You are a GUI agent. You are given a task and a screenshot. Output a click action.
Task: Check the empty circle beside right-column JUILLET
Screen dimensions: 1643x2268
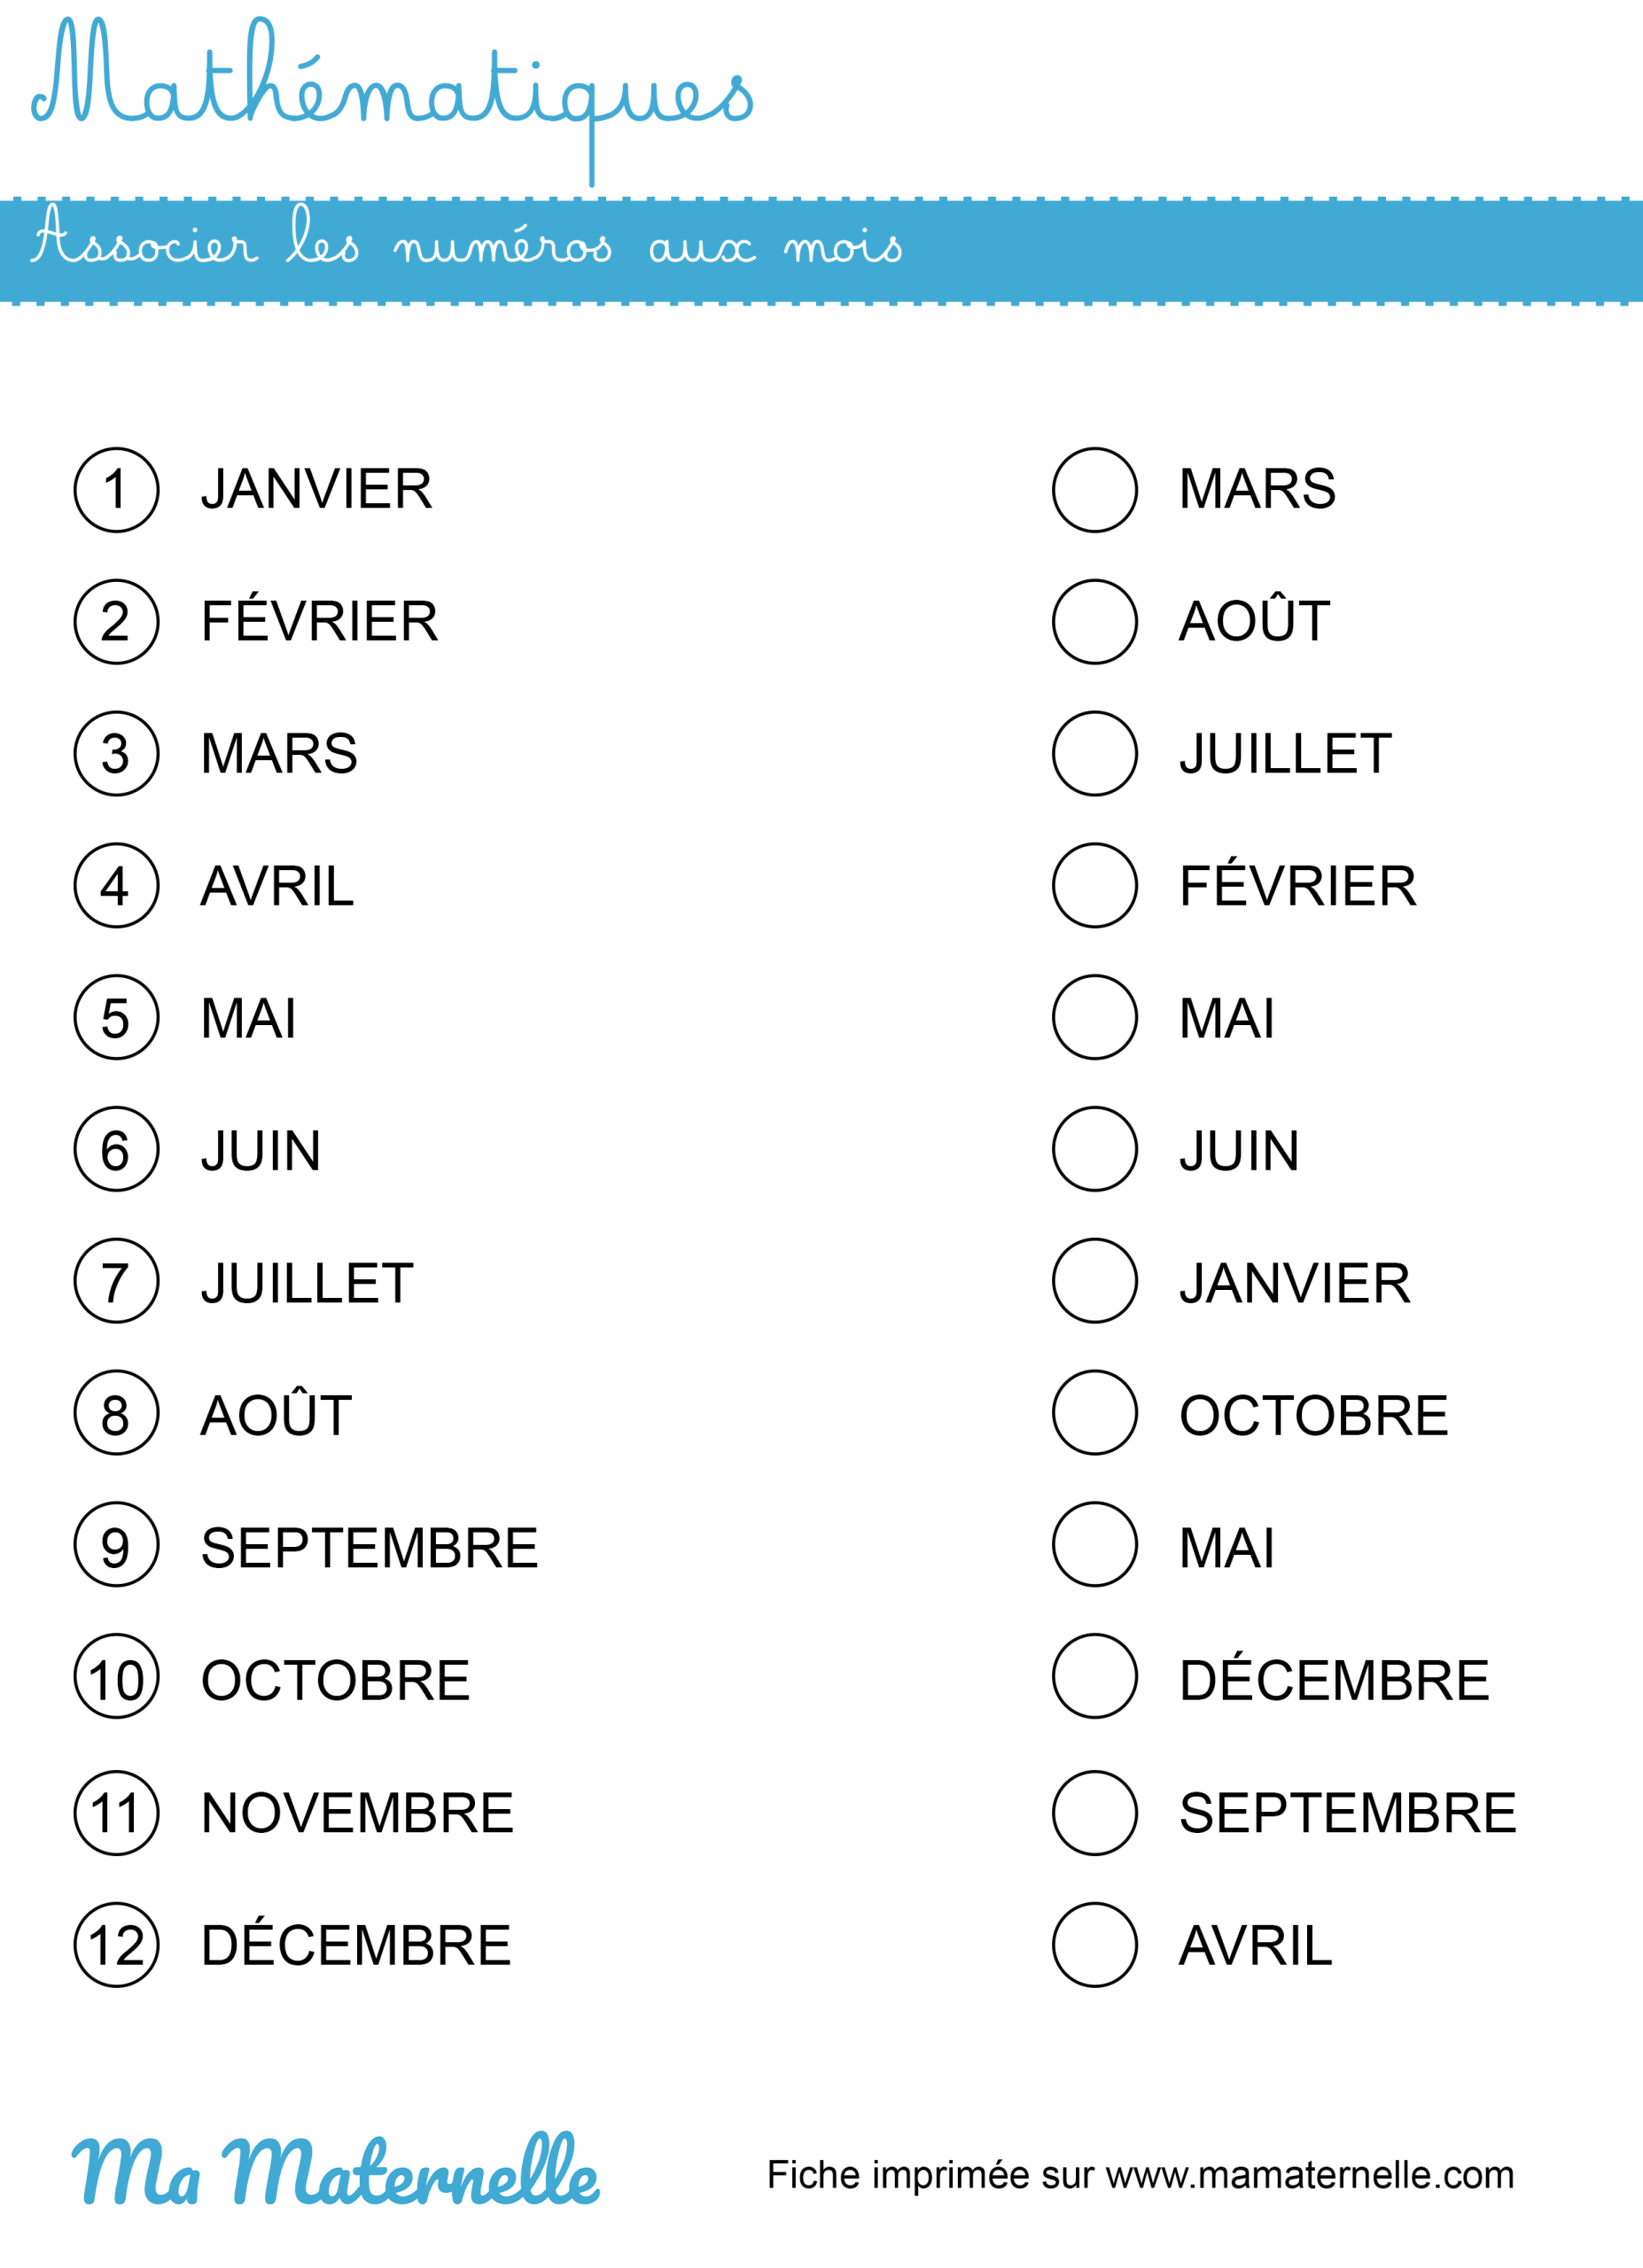1095,754
